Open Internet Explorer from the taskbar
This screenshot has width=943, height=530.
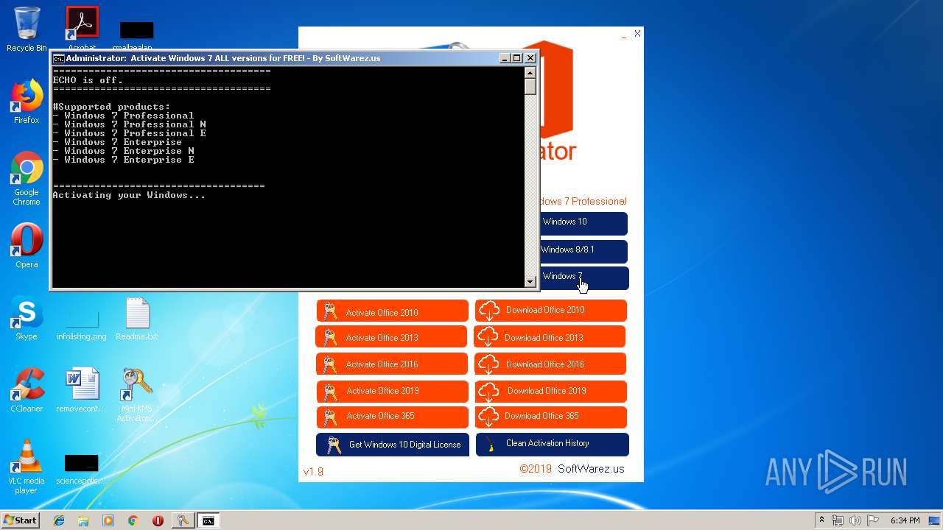59,520
